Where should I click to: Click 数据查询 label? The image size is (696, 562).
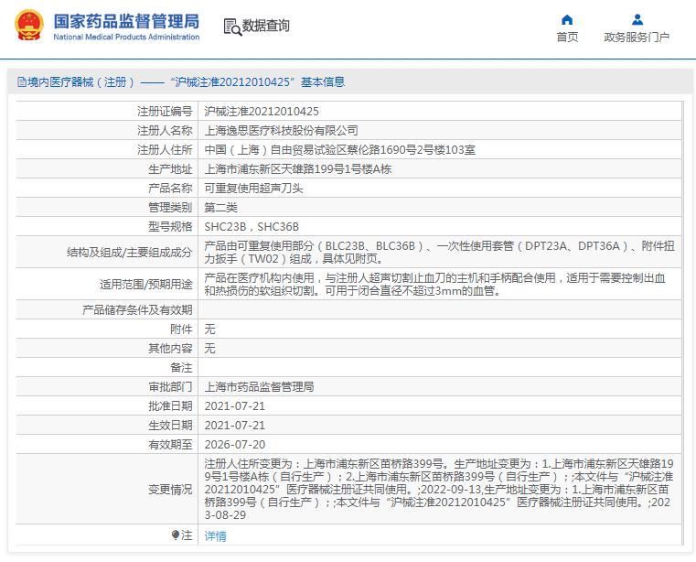click(x=265, y=26)
